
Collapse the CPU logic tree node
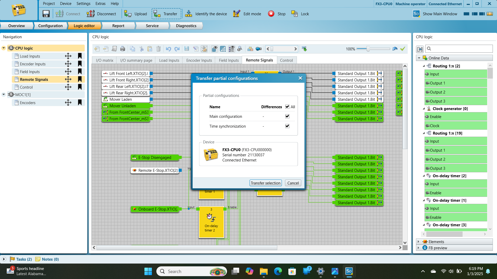click(x=4, y=48)
